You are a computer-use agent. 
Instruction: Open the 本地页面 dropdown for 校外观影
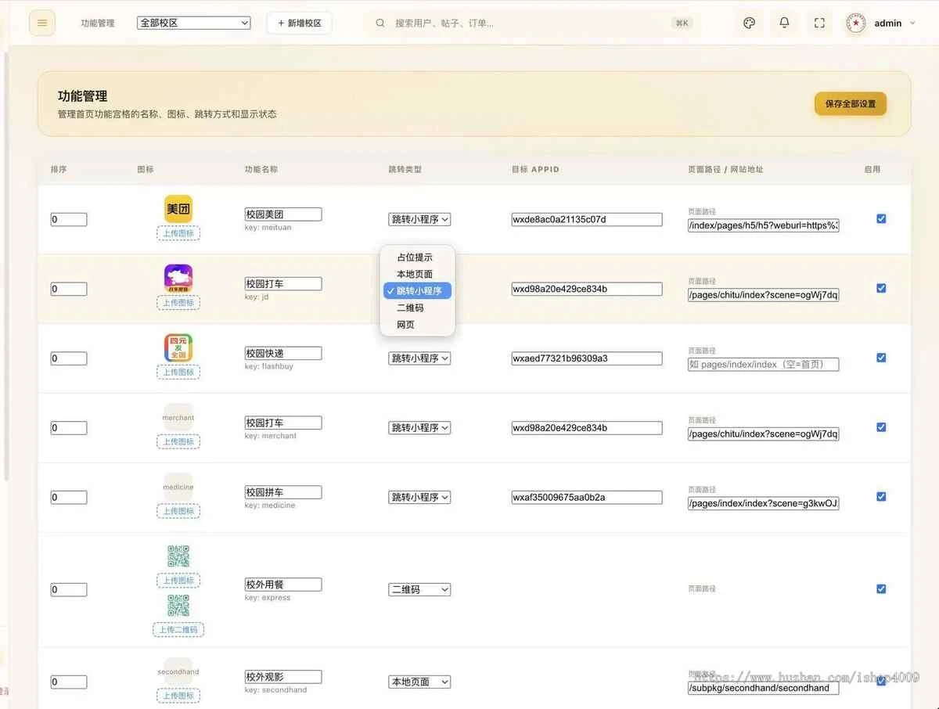pos(419,682)
